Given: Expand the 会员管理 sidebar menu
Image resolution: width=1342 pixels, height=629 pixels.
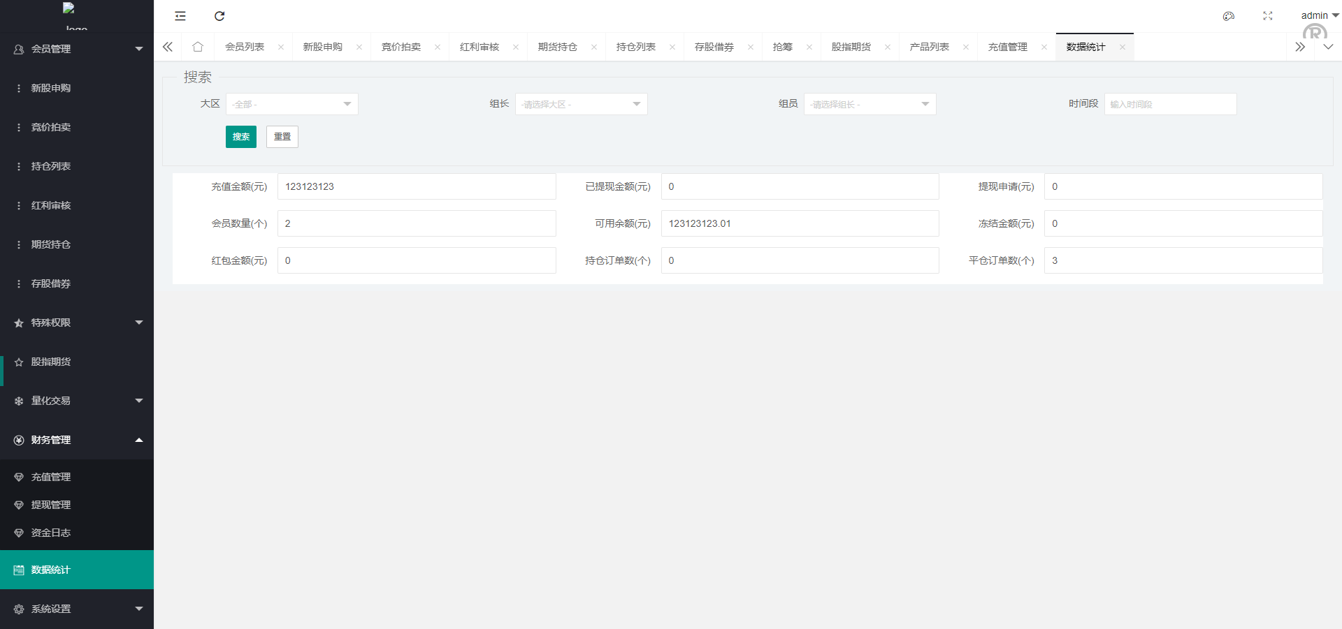Looking at the screenshot, I should click(77, 49).
